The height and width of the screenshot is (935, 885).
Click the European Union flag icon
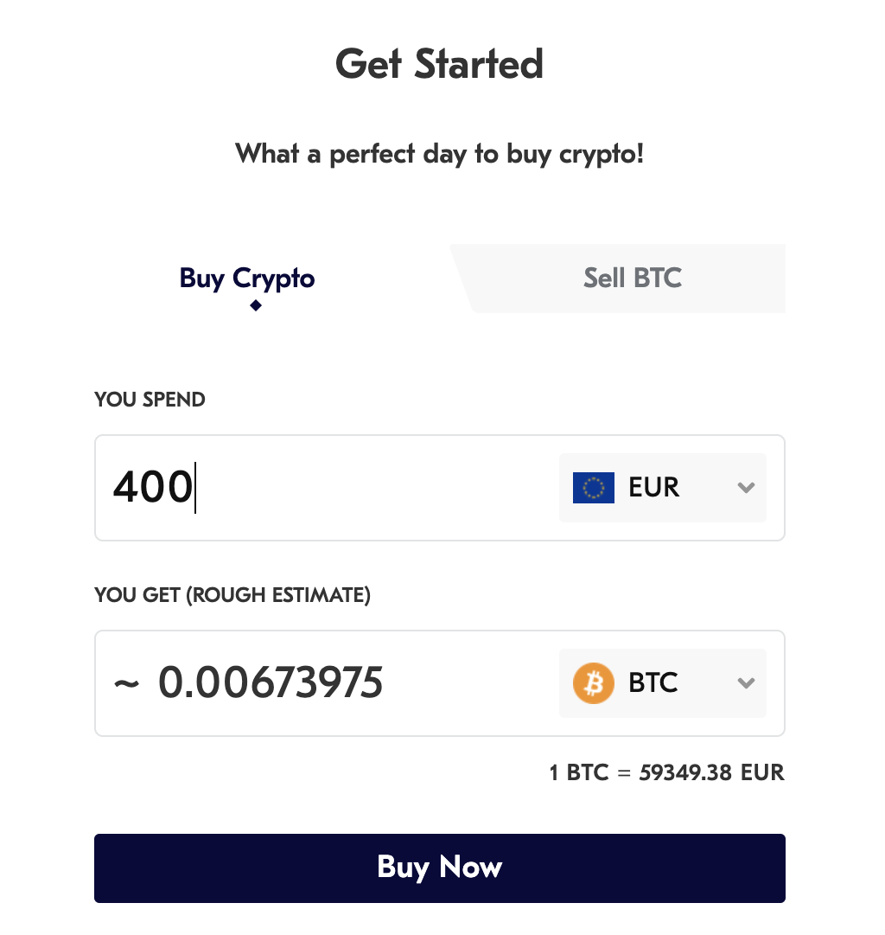pyautogui.click(x=593, y=488)
